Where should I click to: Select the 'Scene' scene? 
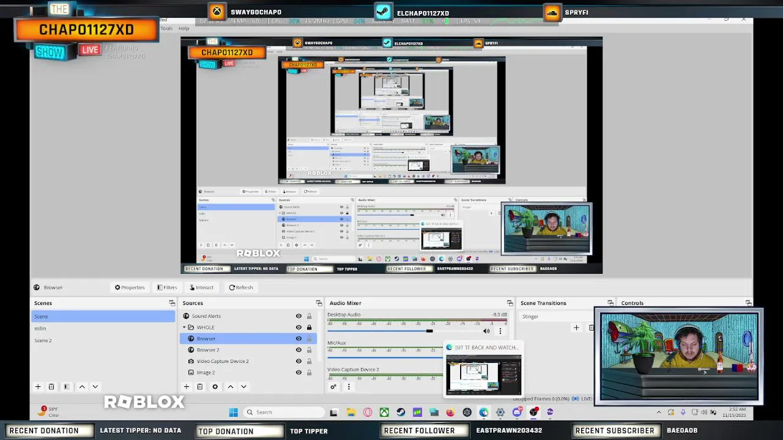(103, 316)
